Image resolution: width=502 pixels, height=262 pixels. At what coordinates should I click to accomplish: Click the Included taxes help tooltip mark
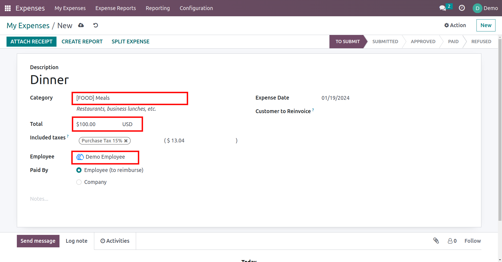pos(68,136)
